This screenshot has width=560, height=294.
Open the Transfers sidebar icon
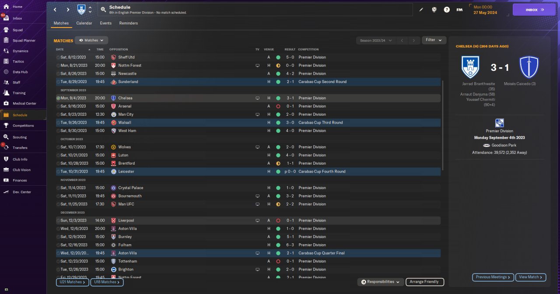(x=6, y=148)
